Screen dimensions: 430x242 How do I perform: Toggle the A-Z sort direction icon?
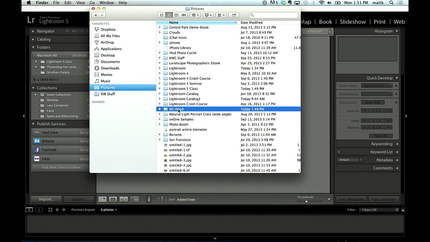pyautogui.click(x=162, y=199)
